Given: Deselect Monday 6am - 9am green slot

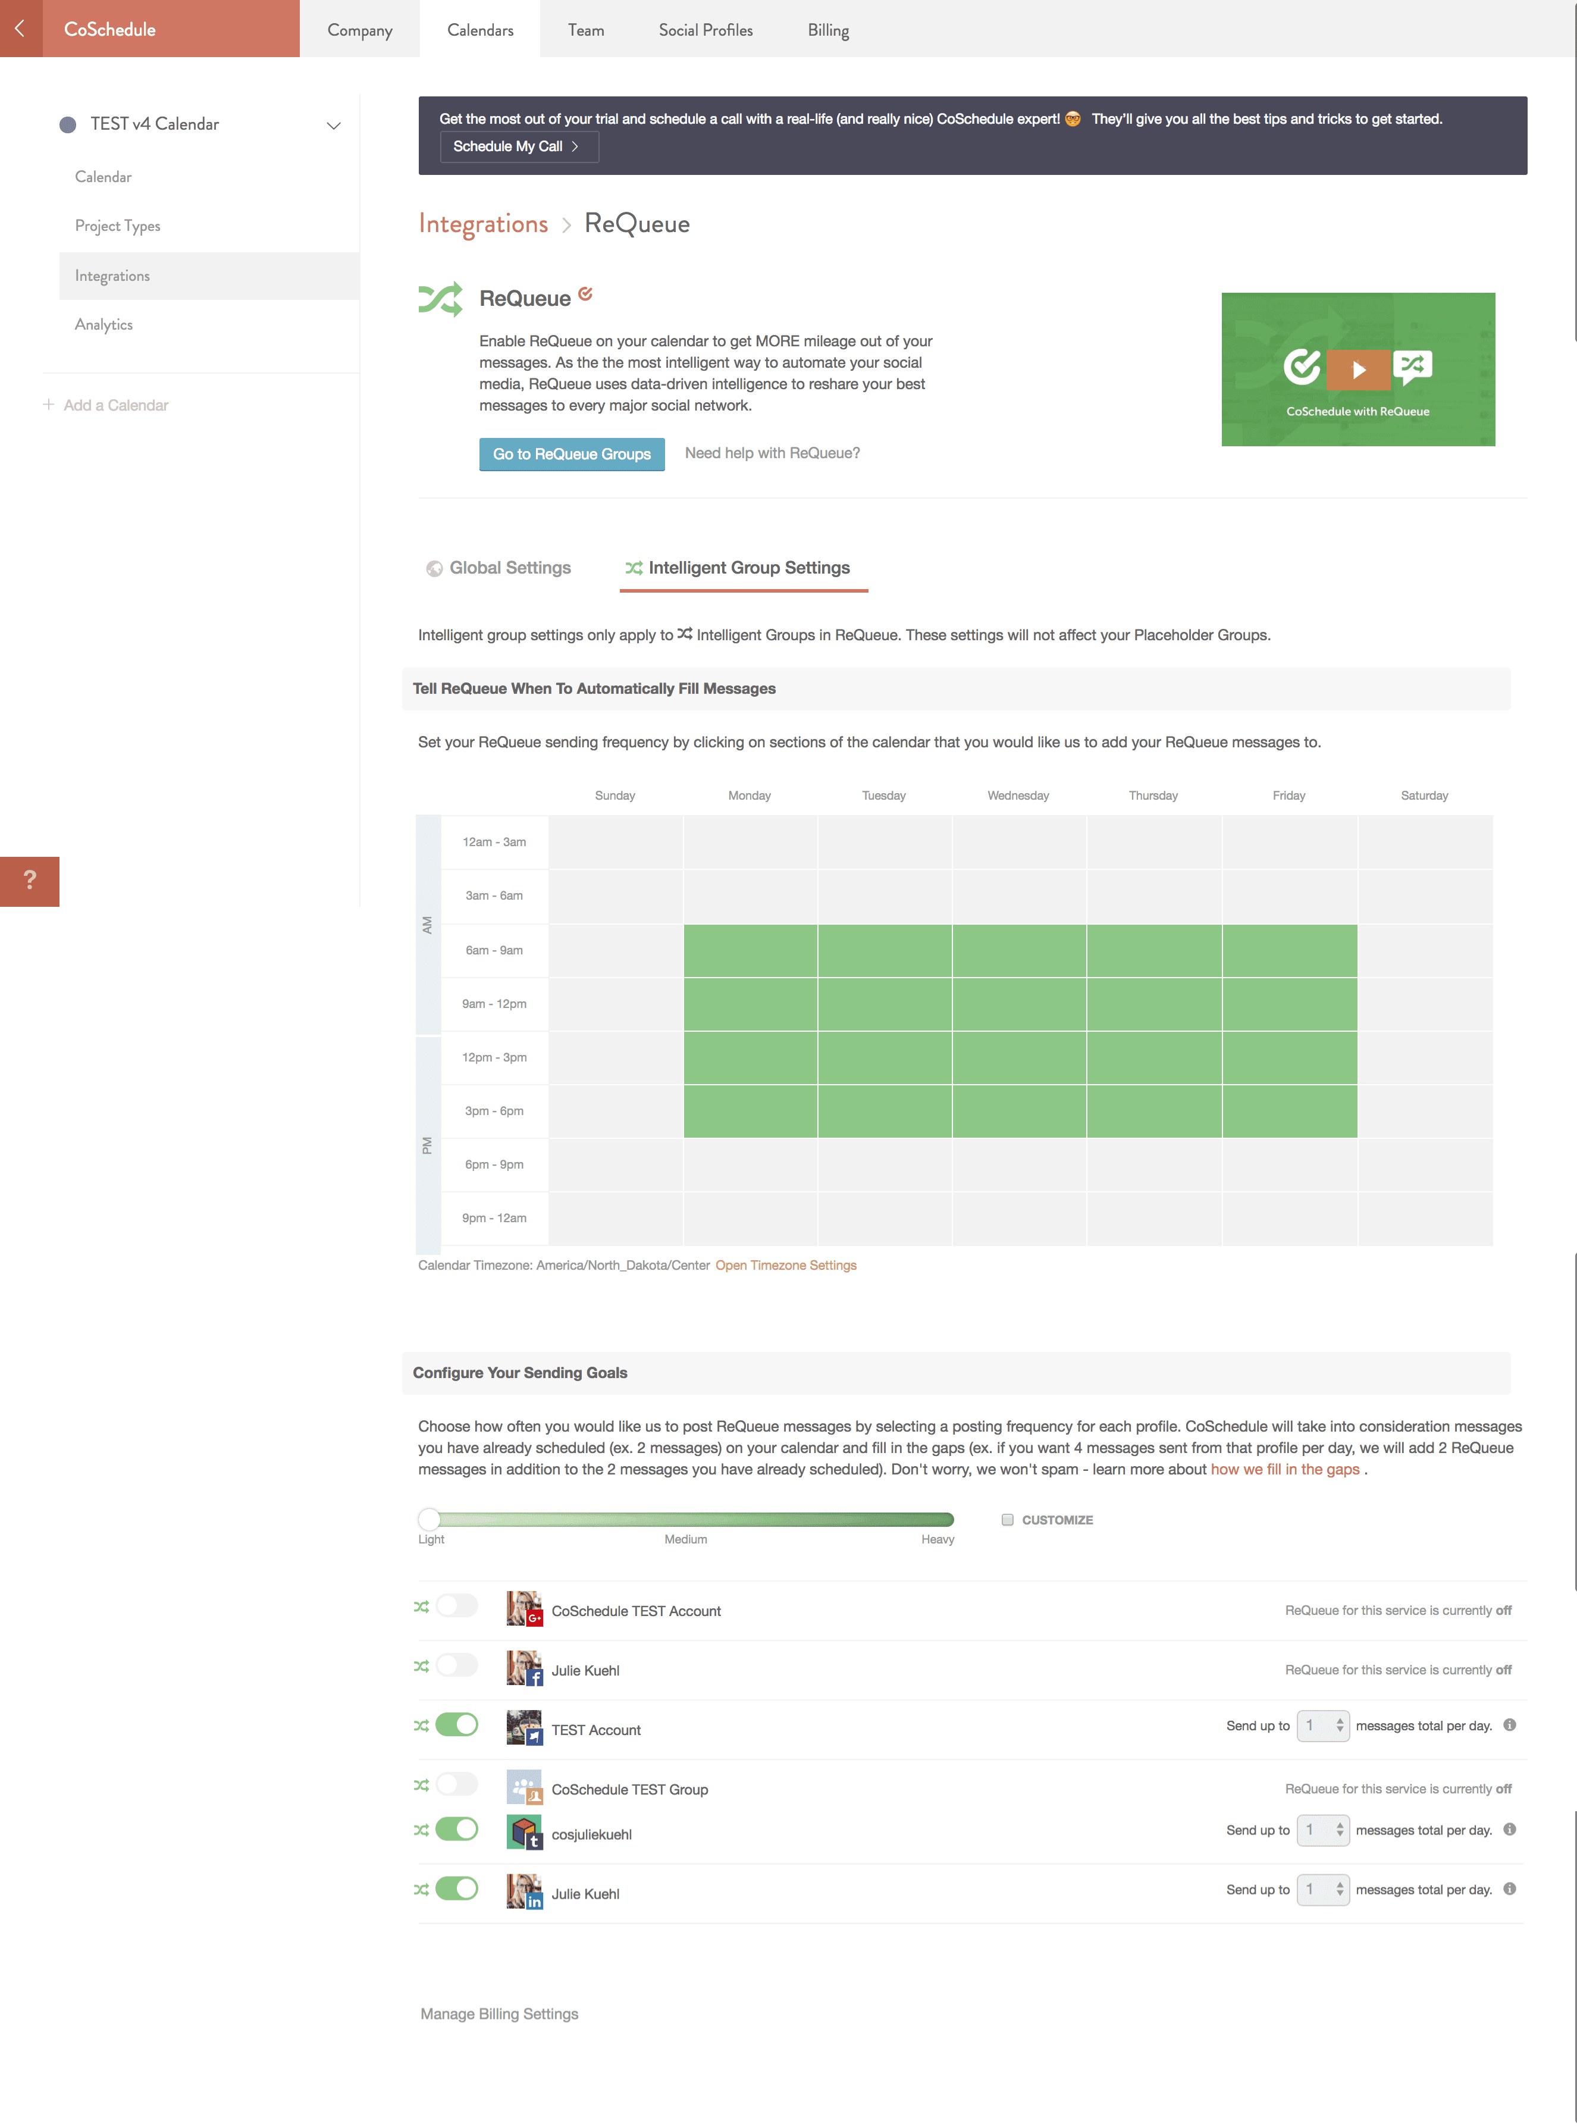Looking at the screenshot, I should [x=750, y=950].
